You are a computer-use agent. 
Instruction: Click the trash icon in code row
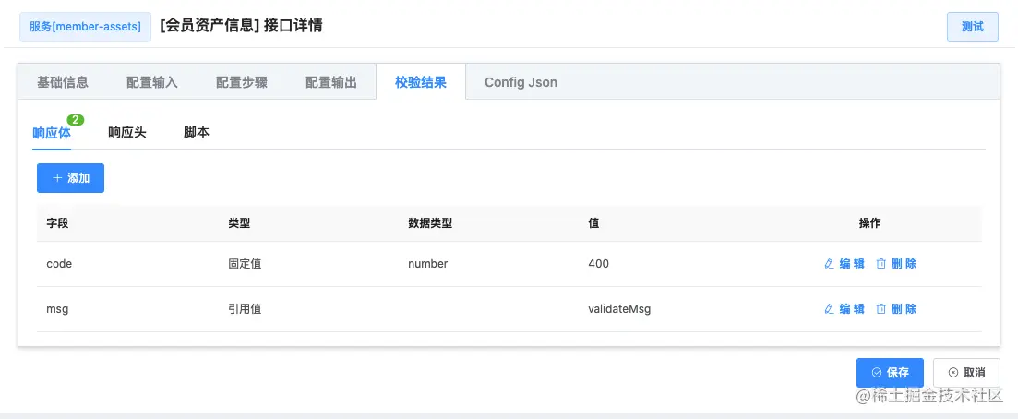tap(881, 264)
